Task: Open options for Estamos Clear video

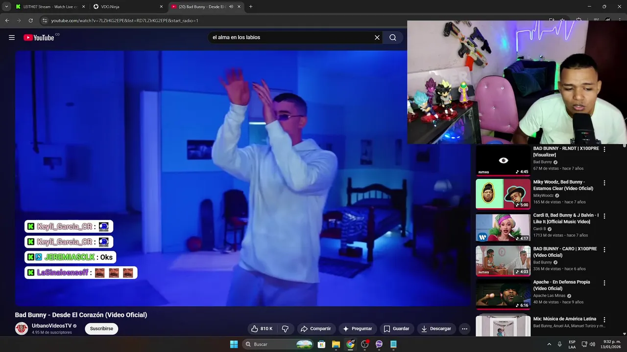Action: tap(604, 183)
